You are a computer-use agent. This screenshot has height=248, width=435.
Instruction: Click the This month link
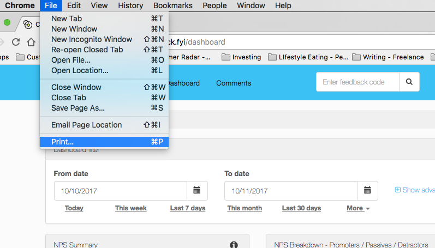click(x=245, y=208)
